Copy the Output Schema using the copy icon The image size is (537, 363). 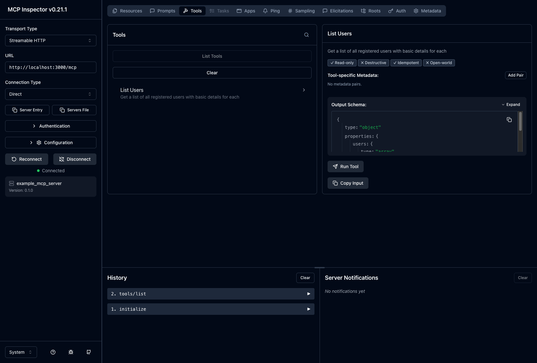click(509, 120)
